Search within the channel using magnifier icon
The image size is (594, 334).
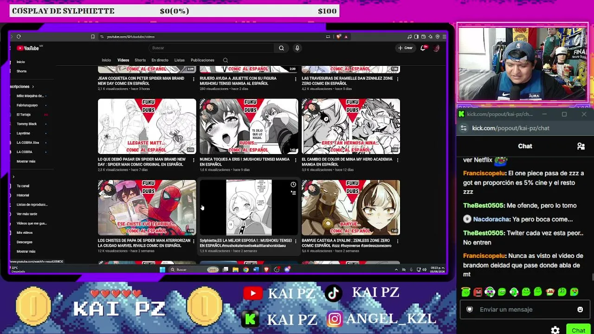[226, 60]
